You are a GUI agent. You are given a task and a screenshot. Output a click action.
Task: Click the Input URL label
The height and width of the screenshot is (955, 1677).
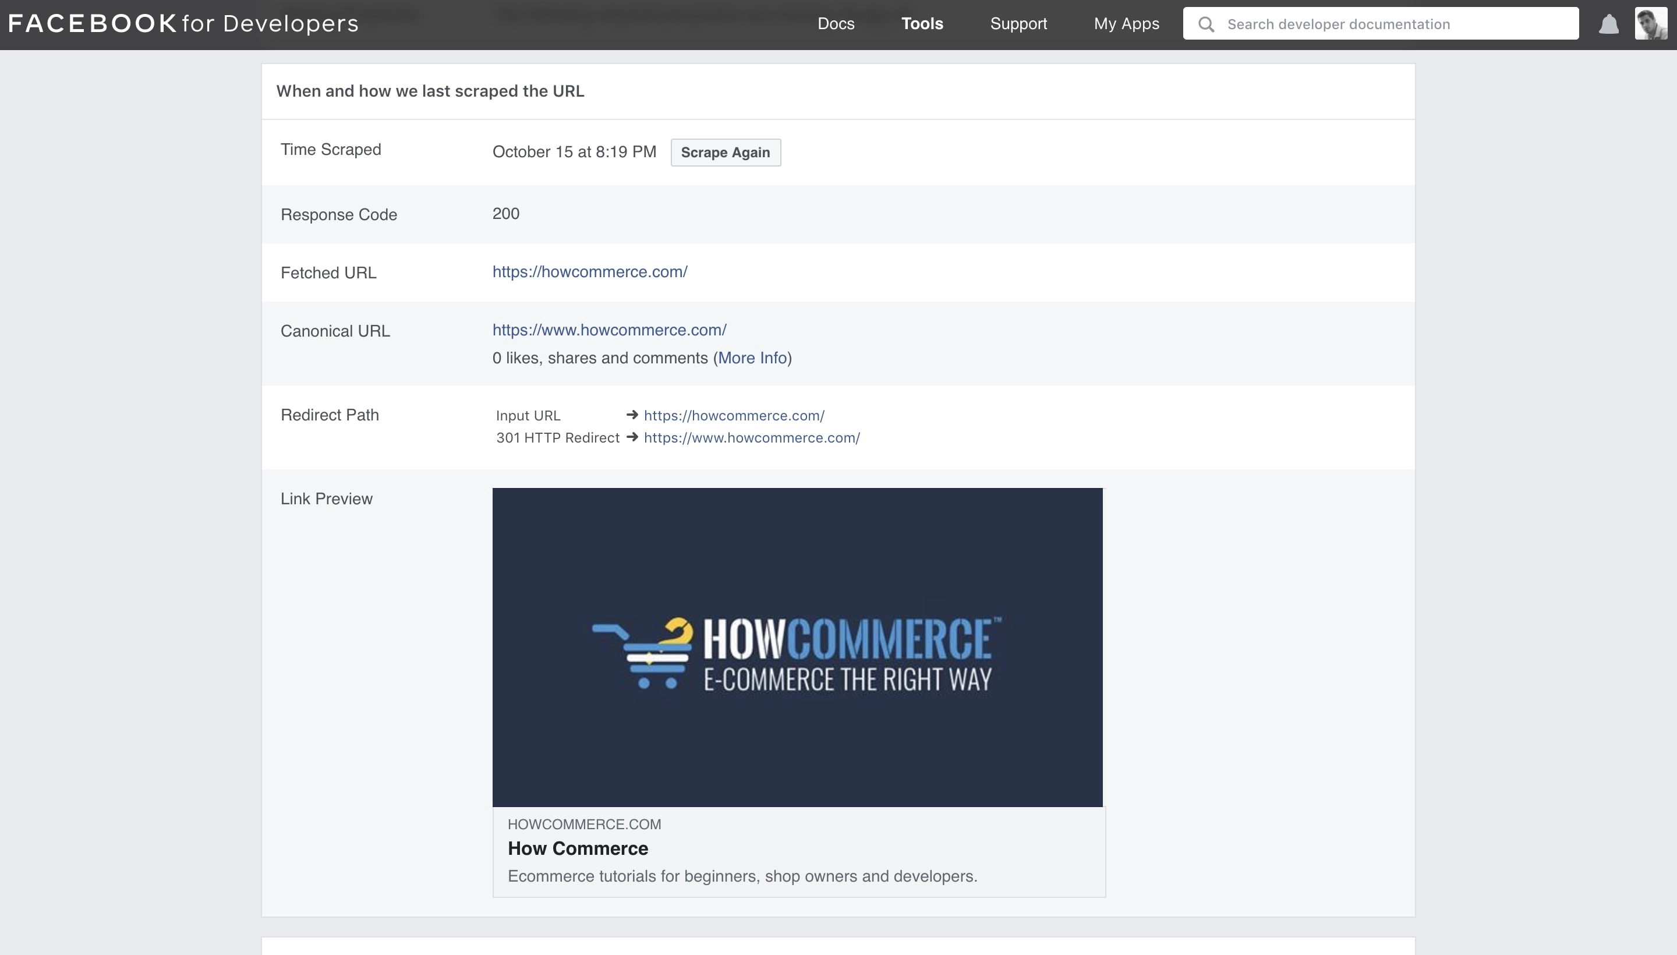528,415
